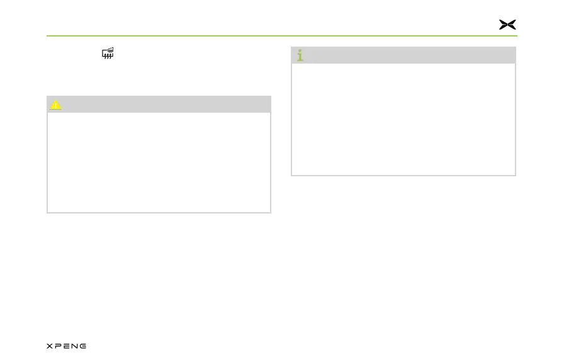The width and height of the screenshot is (564, 357).
Task: Click the letter P in the XPENG wordmark
Action: 57,346
